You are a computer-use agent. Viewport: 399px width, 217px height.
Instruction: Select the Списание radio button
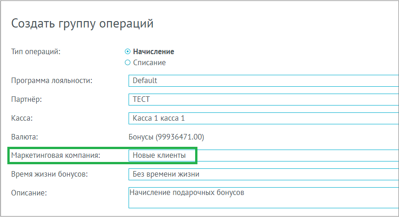128,62
